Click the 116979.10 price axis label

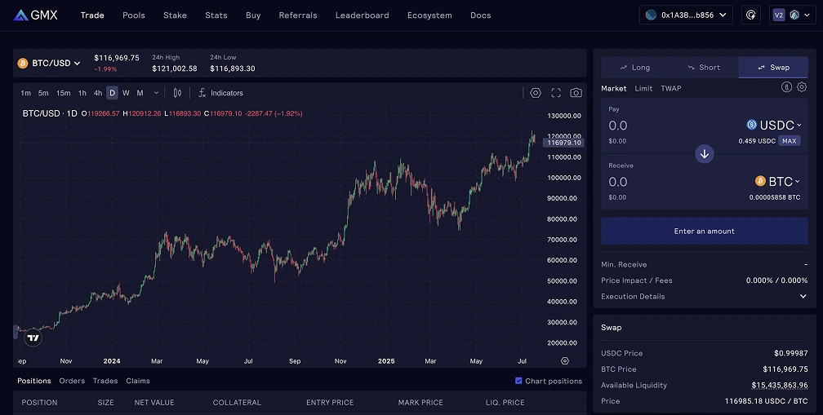click(563, 143)
